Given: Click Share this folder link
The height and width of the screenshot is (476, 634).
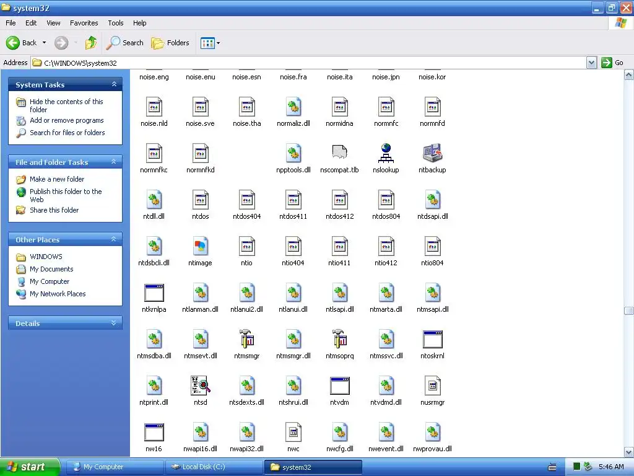Looking at the screenshot, I should pyautogui.click(x=54, y=210).
